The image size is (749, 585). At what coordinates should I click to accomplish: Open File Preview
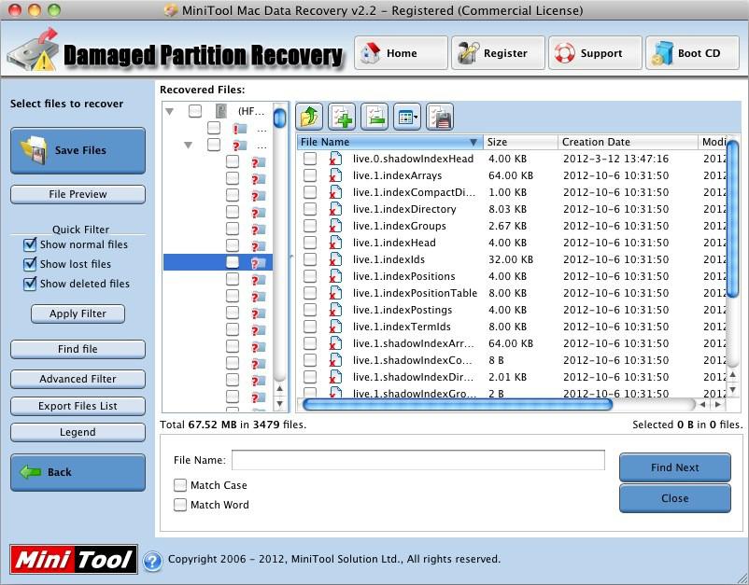coord(78,194)
